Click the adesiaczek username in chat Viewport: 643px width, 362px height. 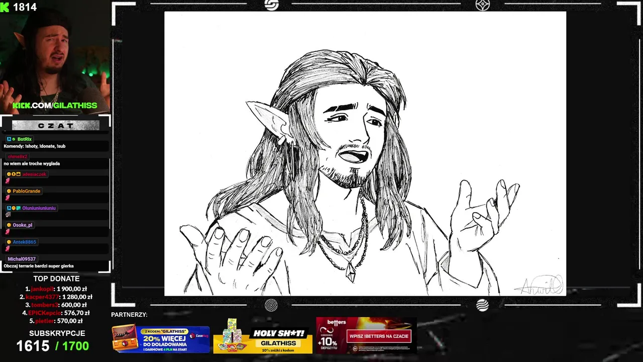34,174
